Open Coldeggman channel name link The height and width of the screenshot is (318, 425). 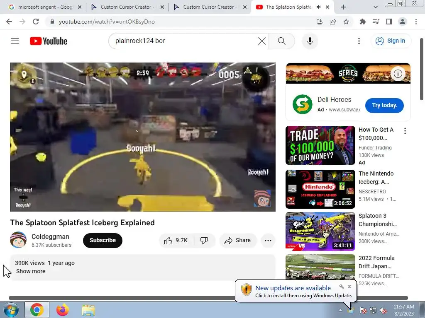coord(50,236)
